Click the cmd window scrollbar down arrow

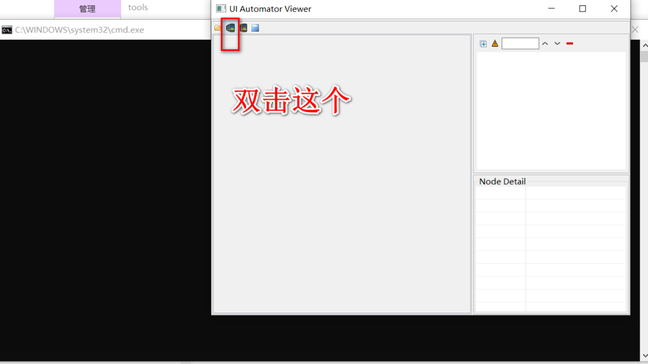coord(644,356)
